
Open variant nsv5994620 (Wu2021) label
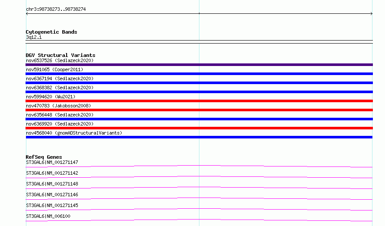(51, 97)
